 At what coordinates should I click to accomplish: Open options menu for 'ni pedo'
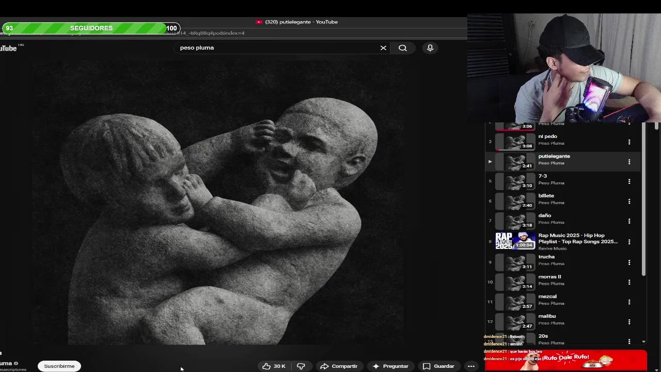pos(629,142)
